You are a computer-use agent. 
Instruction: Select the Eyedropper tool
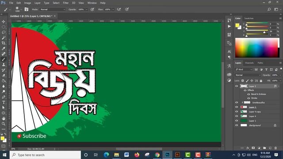(4, 49)
